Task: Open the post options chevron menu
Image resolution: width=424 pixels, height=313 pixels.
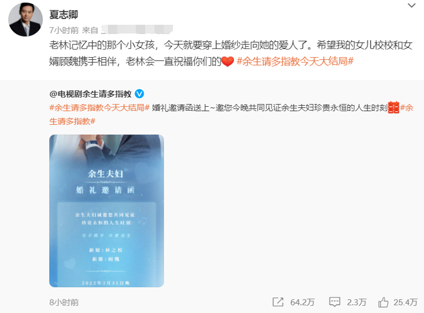Action: [x=411, y=5]
